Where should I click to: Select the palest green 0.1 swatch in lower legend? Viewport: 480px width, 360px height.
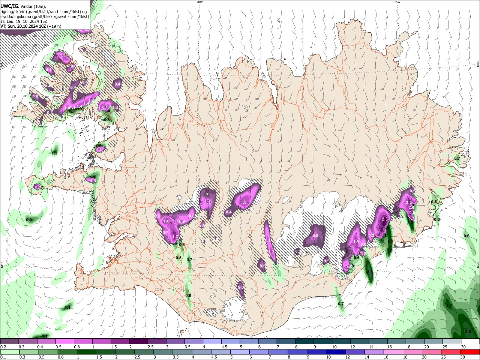(x=10, y=352)
